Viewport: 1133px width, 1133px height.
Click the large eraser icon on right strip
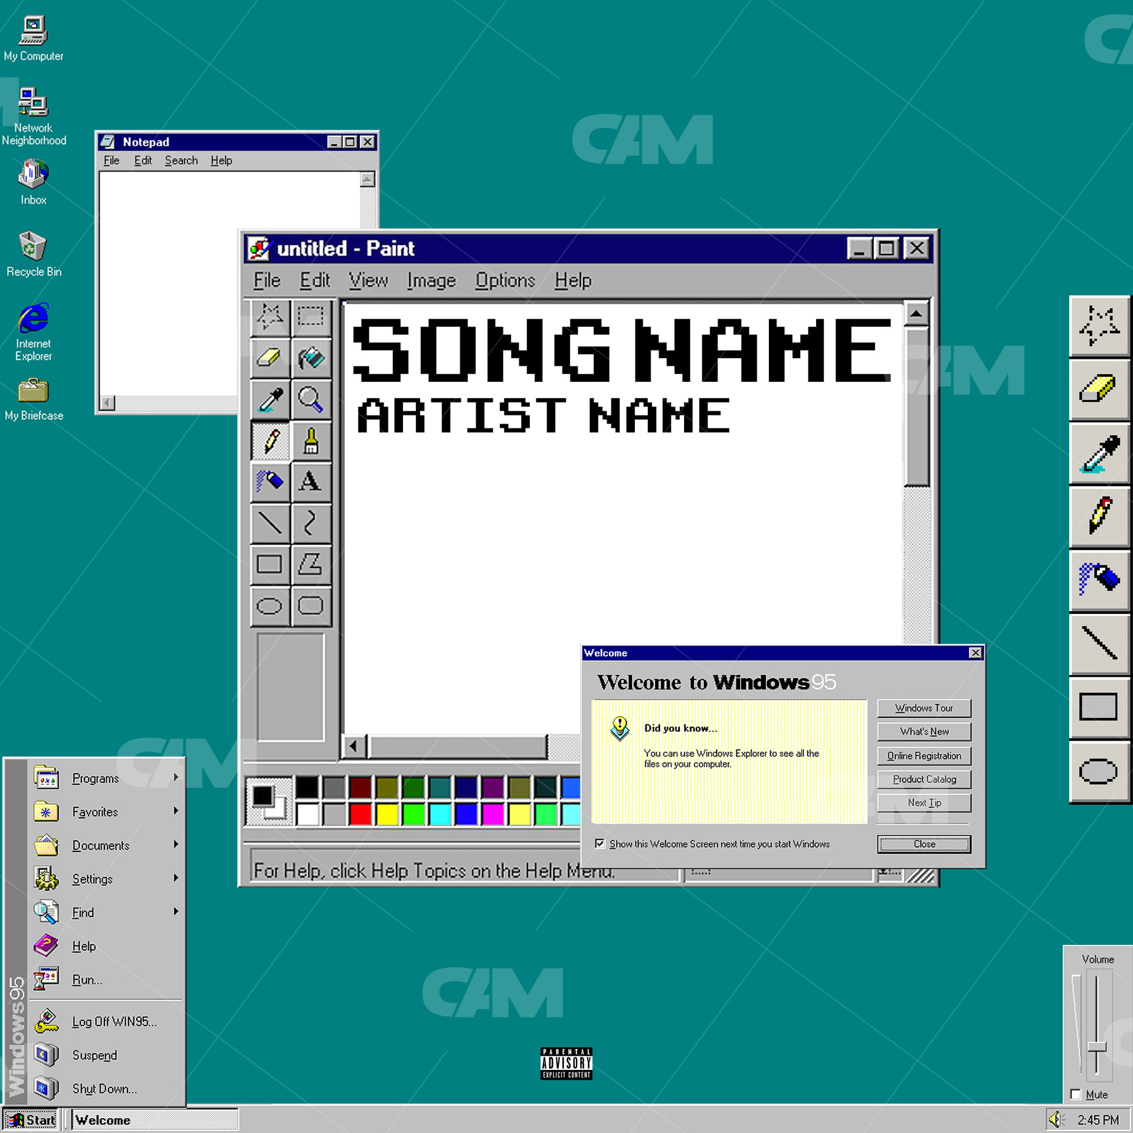[1099, 389]
